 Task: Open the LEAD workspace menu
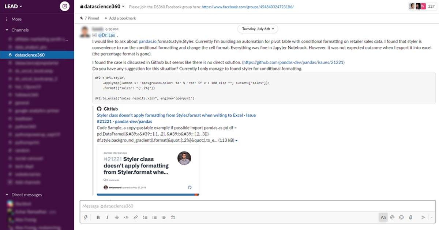[x=13, y=6]
